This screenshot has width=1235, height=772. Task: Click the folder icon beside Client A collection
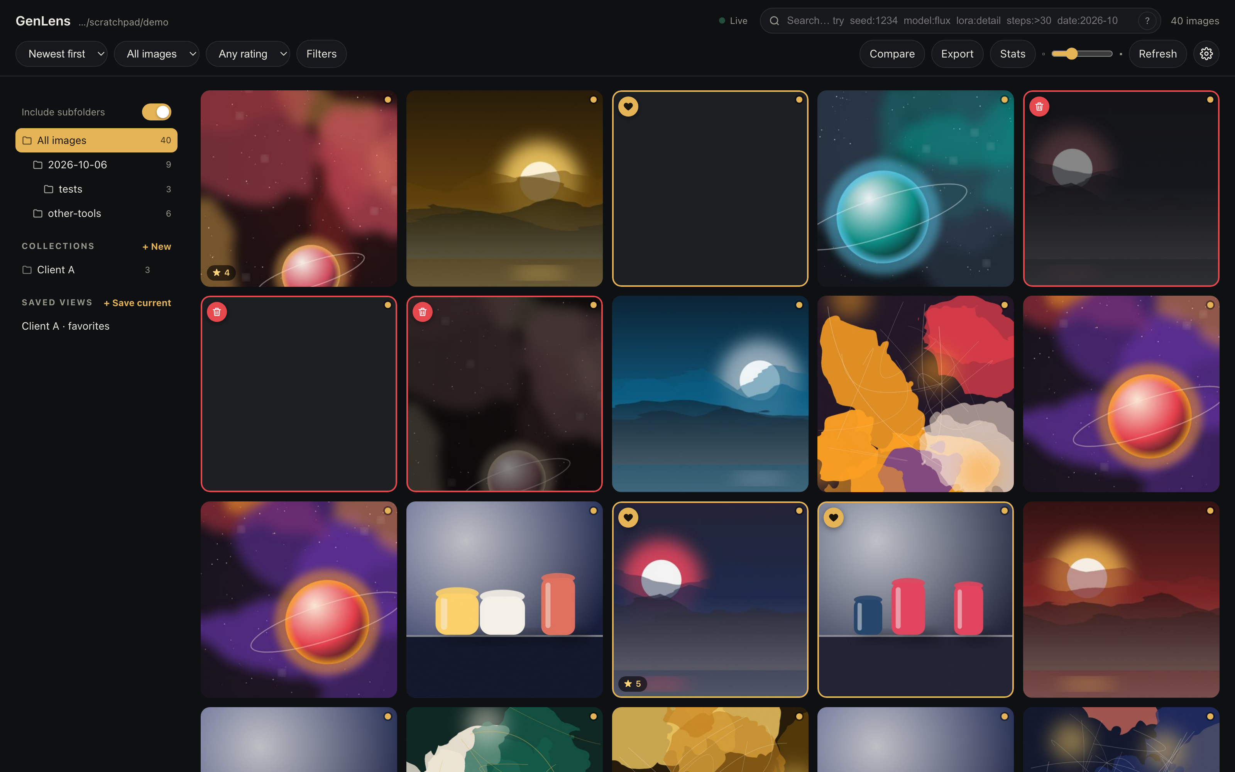27,269
